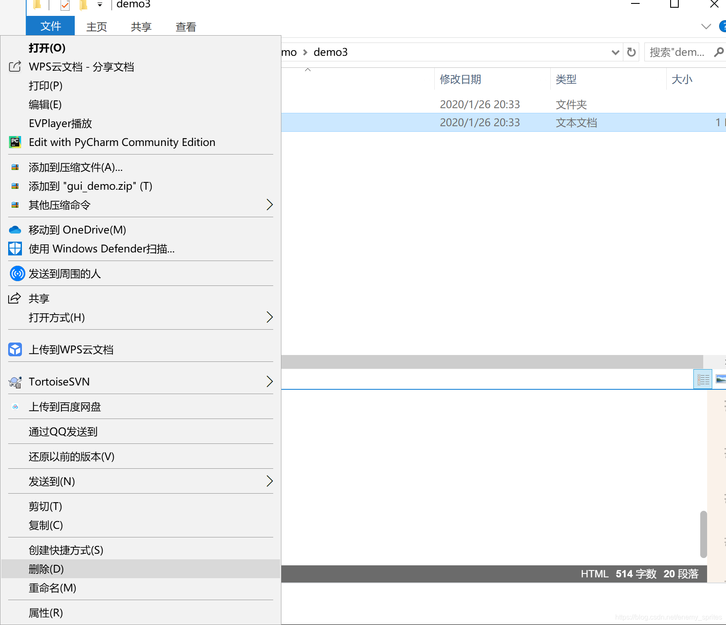Screen dimensions: 726x625
Task: Click the 514 字数 status bar entry
Action: click(636, 574)
